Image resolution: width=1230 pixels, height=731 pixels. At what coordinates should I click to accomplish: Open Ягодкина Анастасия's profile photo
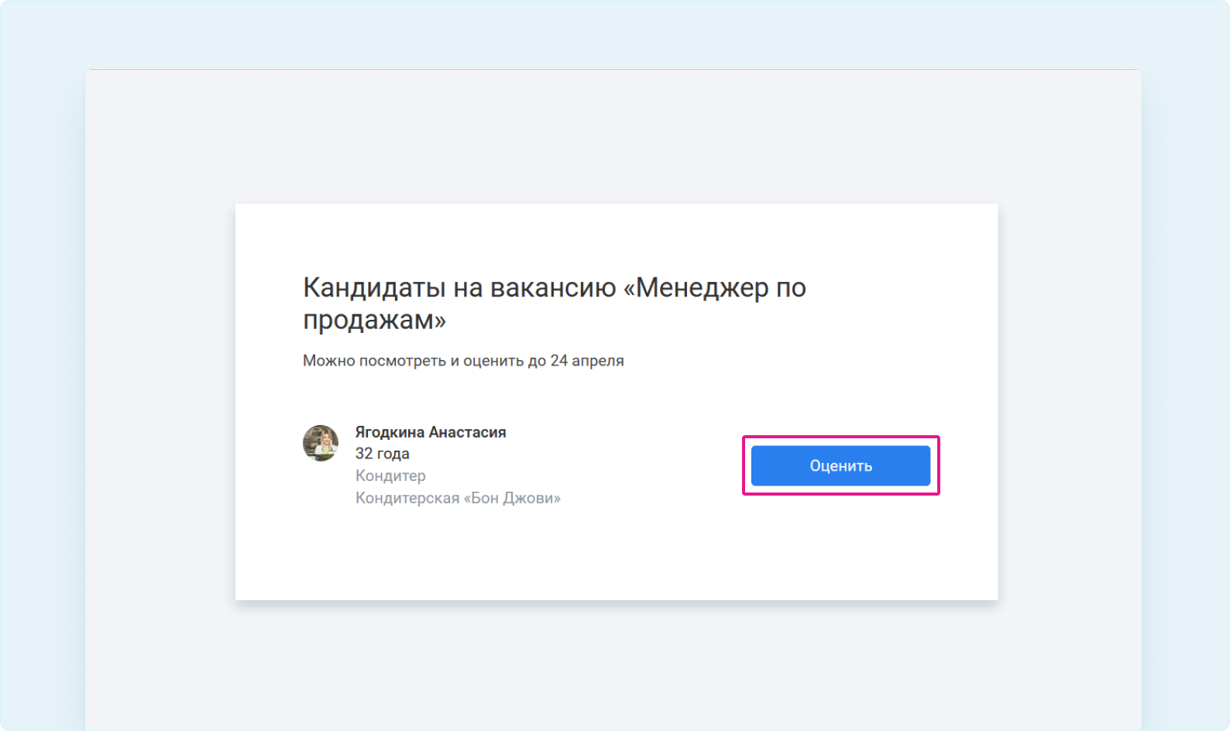[321, 443]
